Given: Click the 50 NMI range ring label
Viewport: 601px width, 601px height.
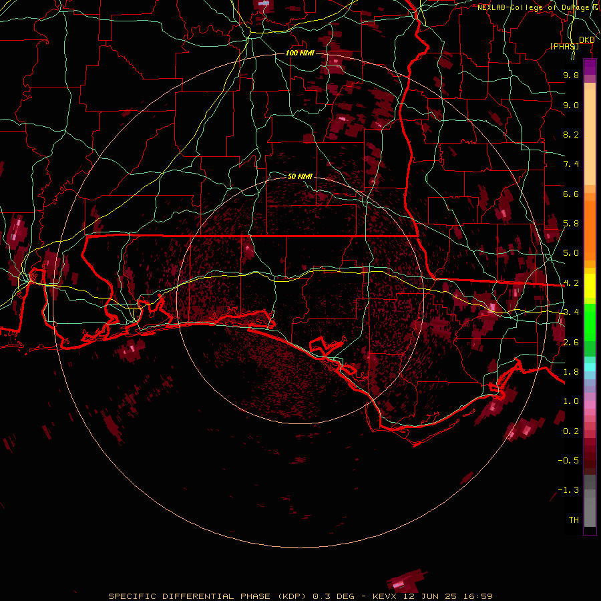Looking at the screenshot, I should tap(300, 176).
